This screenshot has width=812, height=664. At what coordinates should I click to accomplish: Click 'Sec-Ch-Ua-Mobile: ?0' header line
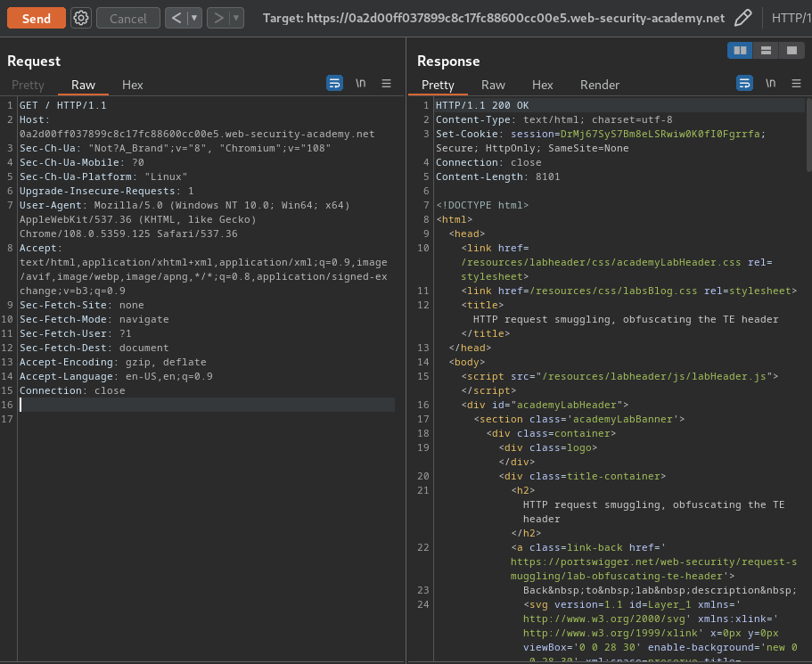tap(82, 162)
